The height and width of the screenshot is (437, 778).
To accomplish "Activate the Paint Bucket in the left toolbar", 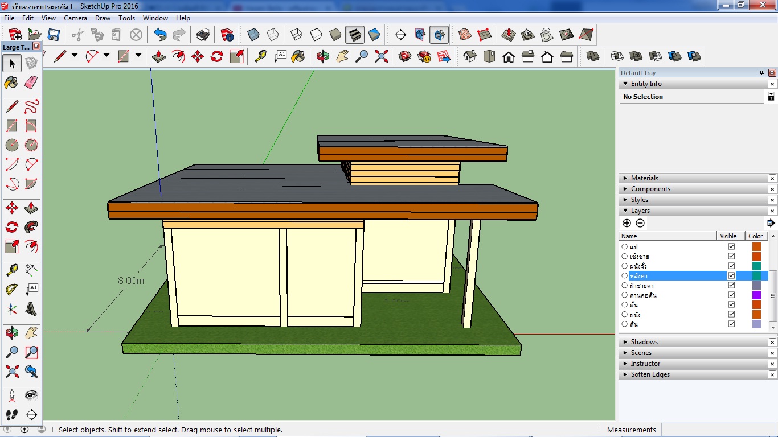I will tap(11, 83).
